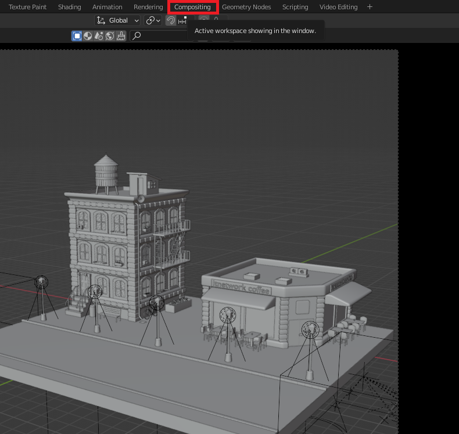Open the Global transform orientation dropdown
The height and width of the screenshot is (434, 459).
pyautogui.click(x=118, y=20)
